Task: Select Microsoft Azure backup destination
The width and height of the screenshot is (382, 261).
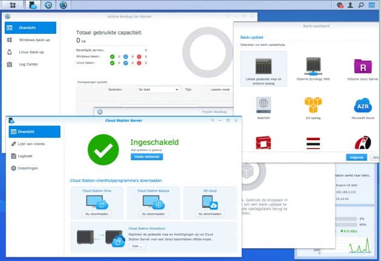Action: click(363, 108)
